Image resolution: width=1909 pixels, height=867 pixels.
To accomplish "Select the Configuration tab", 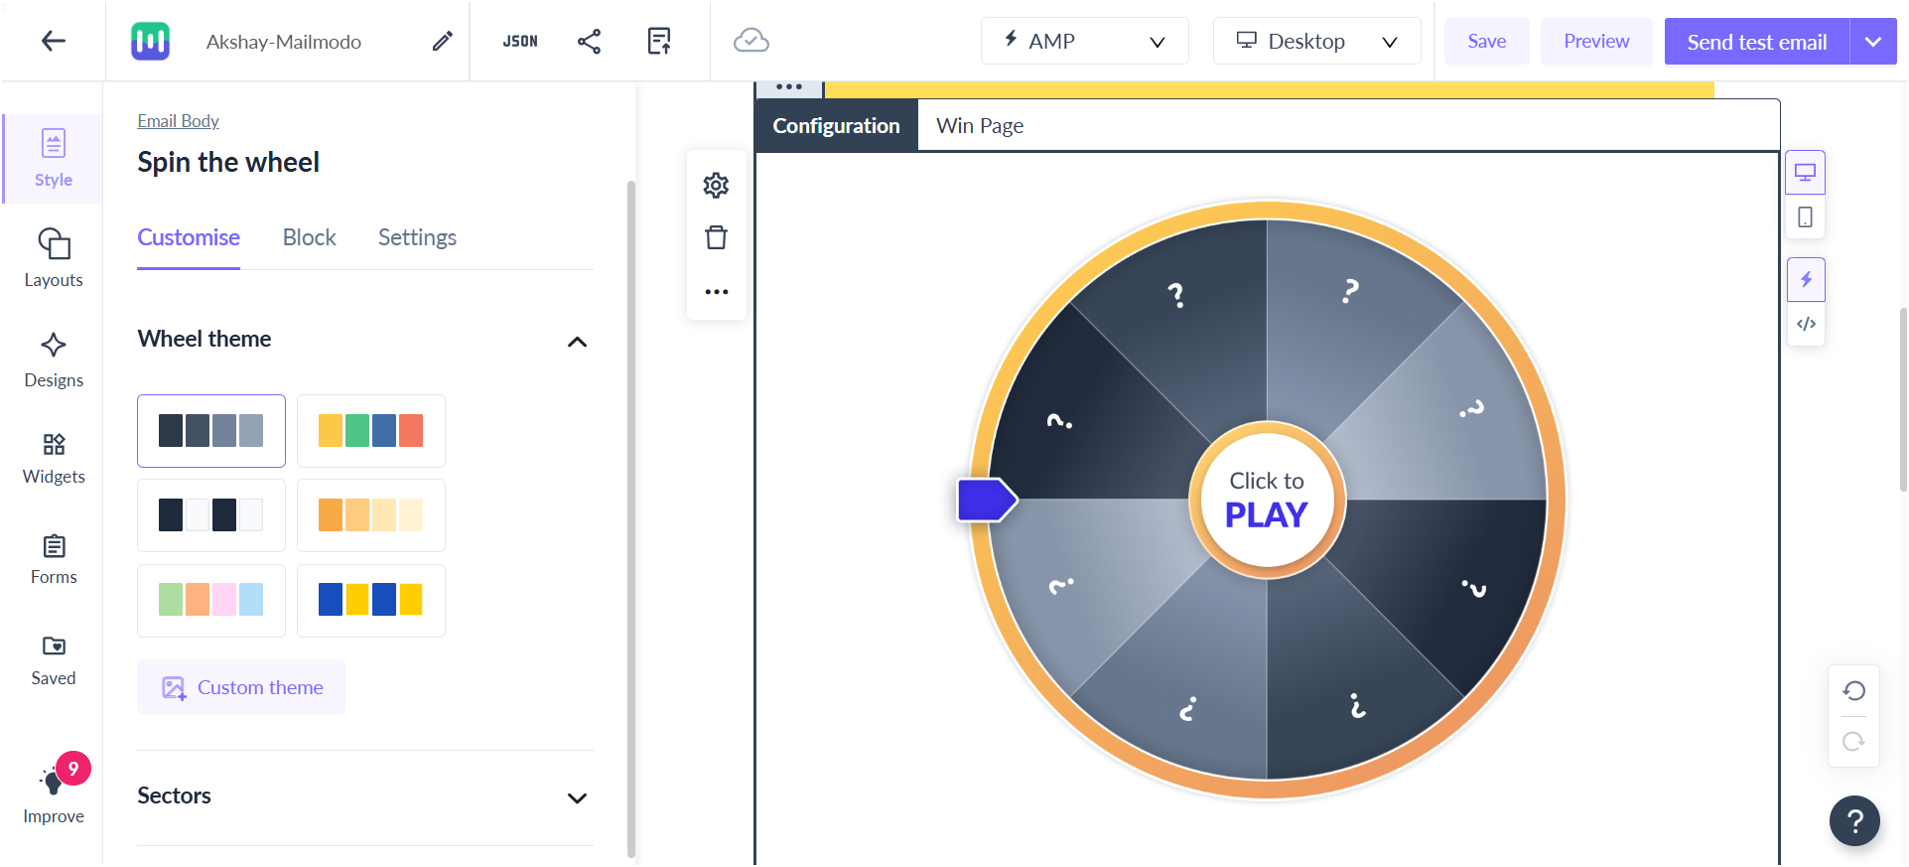I will click(836, 125).
